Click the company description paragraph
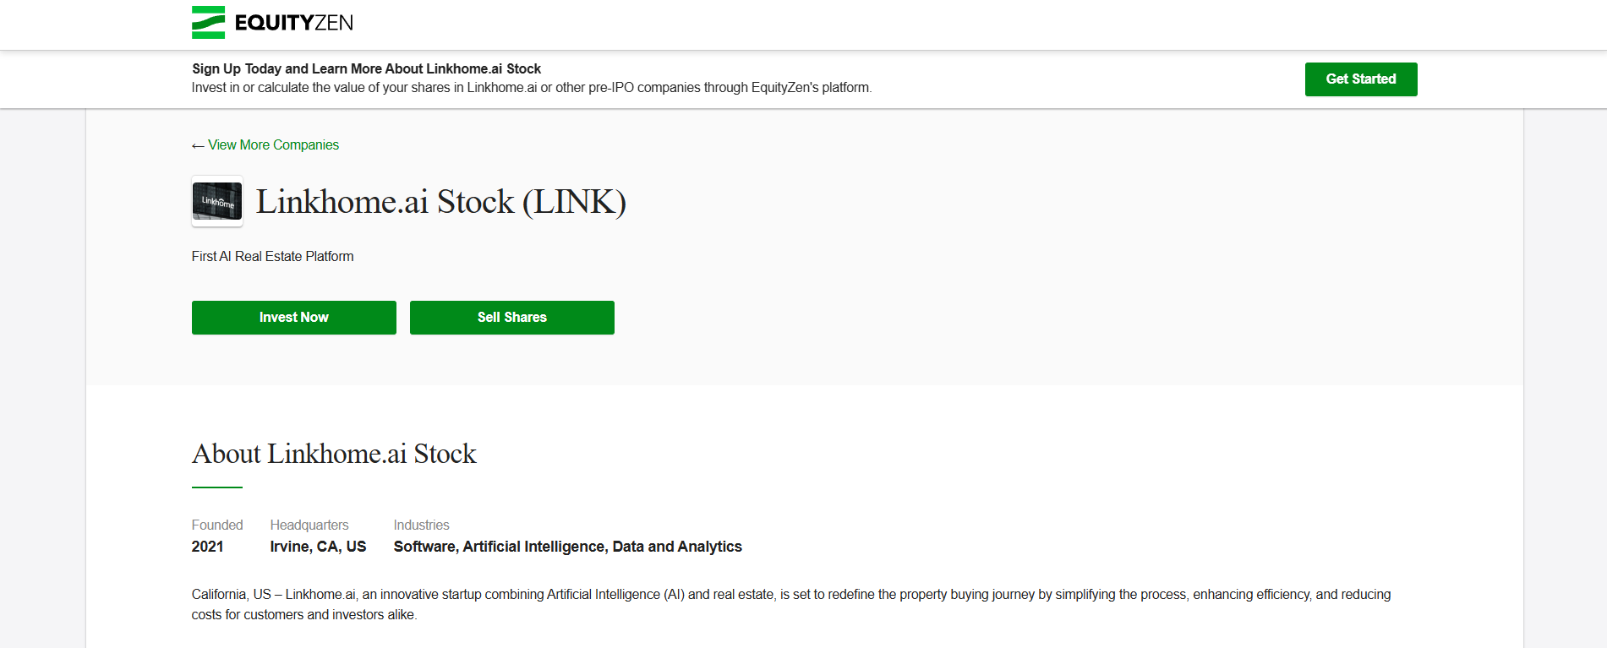Viewport: 1607px width, 648px height. pyautogui.click(x=791, y=605)
